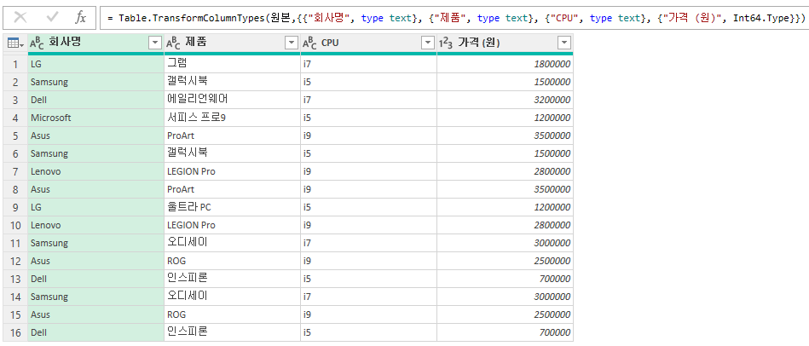
Task: Confirm the formula with the checkmark icon
Action: pyautogui.click(x=52, y=18)
